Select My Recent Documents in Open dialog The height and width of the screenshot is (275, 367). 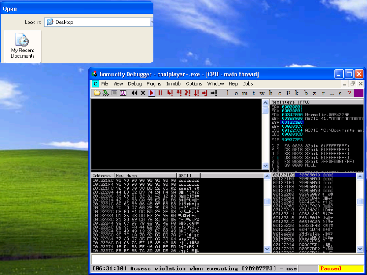pos(23,46)
